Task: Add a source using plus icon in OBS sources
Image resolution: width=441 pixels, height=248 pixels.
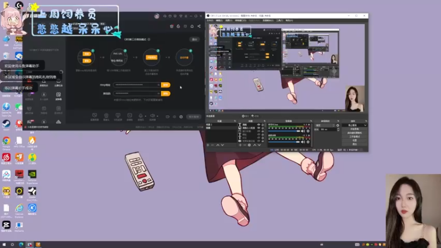Action: pyautogui.click(x=240, y=145)
